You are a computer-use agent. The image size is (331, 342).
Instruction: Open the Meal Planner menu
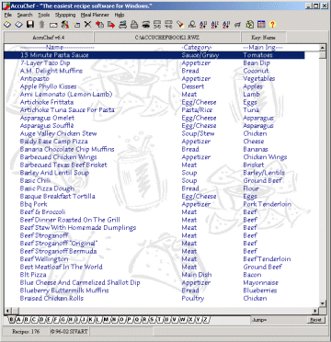pos(95,15)
